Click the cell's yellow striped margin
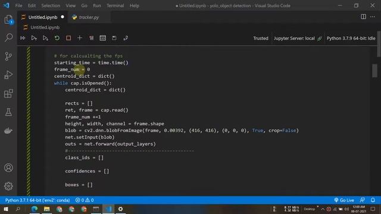Image resolution: width=381 pixels, height=214 pixels. 29,121
